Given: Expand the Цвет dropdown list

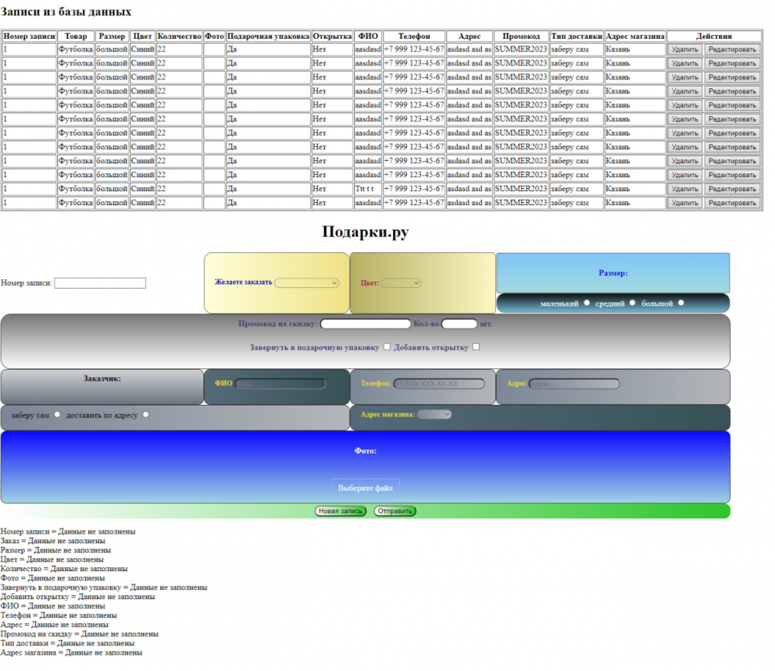Looking at the screenshot, I should pos(401,283).
